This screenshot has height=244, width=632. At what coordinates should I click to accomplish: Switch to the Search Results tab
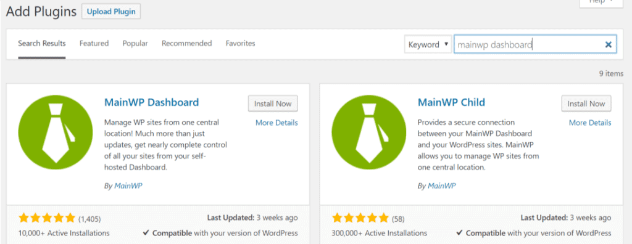tap(42, 44)
